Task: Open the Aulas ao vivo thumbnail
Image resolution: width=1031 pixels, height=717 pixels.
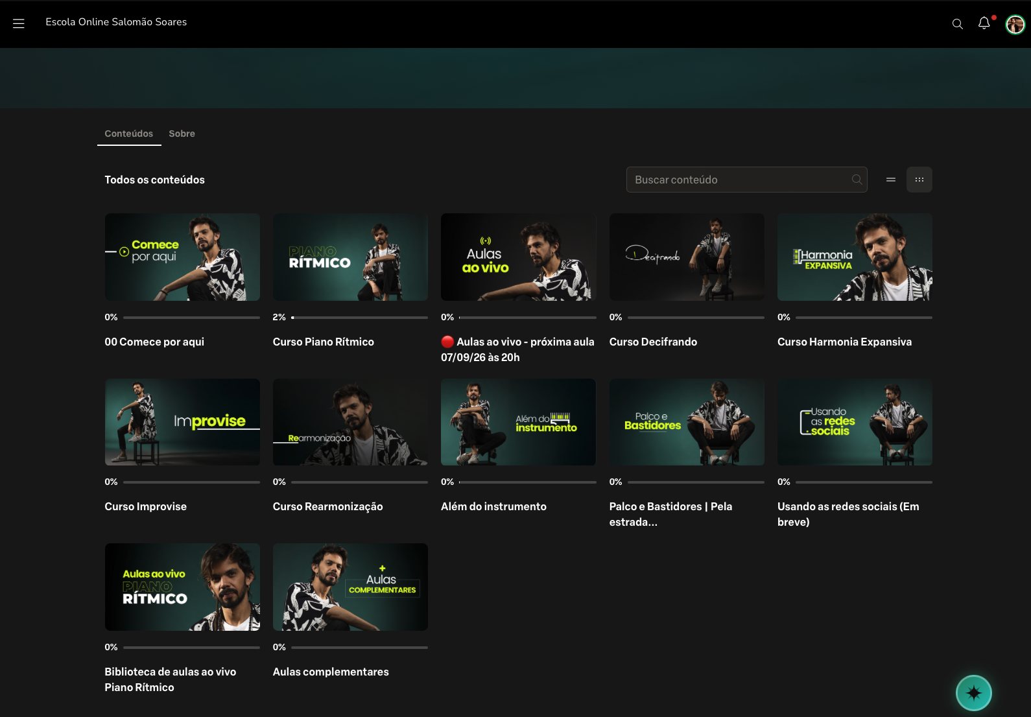Action: (x=518, y=257)
